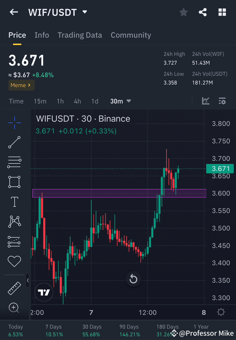Select the crosshair cursor tool

14,123
